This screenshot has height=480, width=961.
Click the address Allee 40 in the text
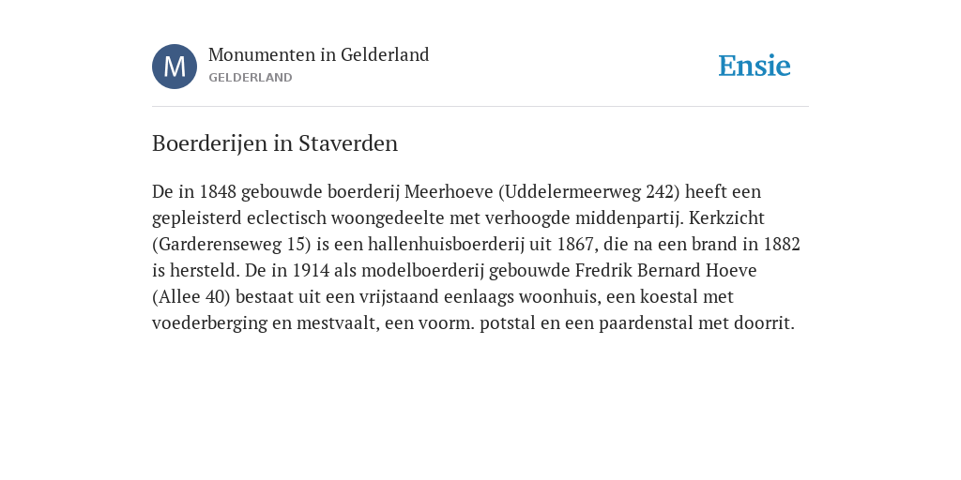(x=191, y=297)
